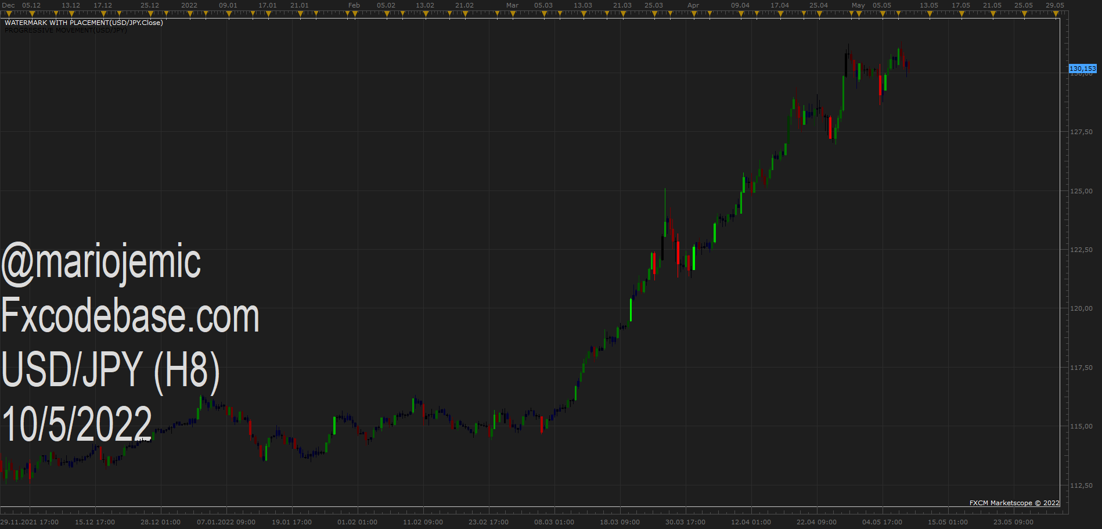Select the WATERMARK WITH PLACEMENT(USD/JPY.Close) indicator label
Image resolution: width=1102 pixels, height=529 pixels.
point(84,23)
